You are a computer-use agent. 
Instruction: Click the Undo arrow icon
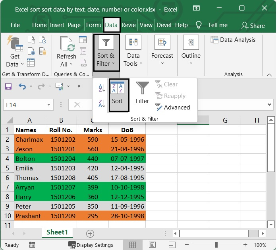tap(22, 86)
